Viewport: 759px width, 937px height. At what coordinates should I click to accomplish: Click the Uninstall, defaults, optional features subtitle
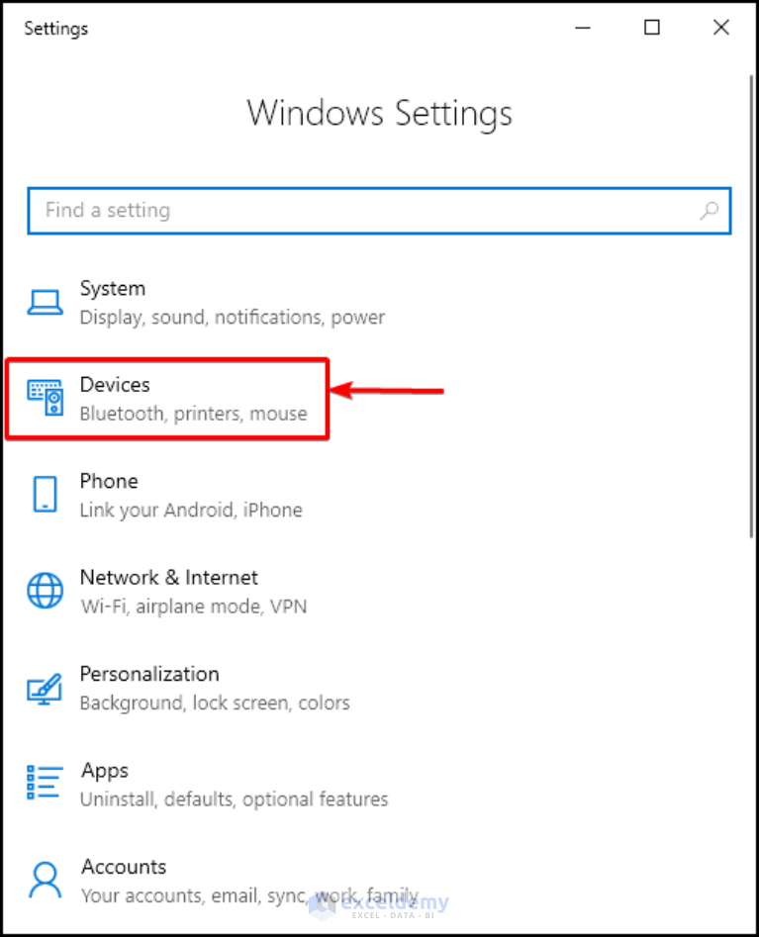[x=233, y=799]
